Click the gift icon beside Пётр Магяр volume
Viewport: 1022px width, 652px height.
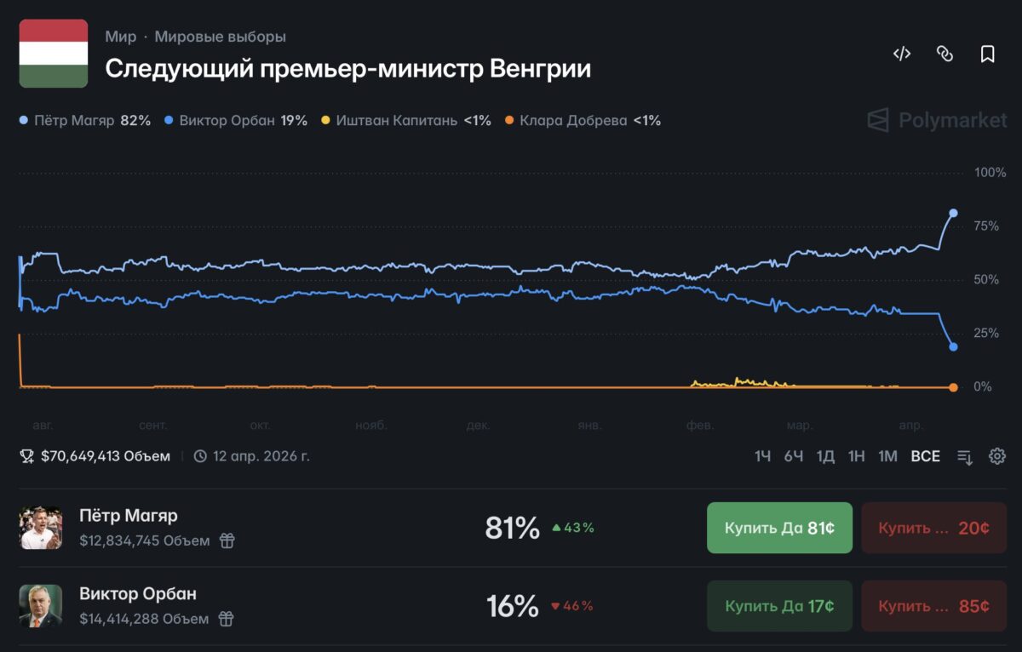click(227, 540)
